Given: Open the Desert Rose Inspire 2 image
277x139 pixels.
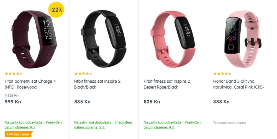Looking at the screenshot, I should point(173,39).
